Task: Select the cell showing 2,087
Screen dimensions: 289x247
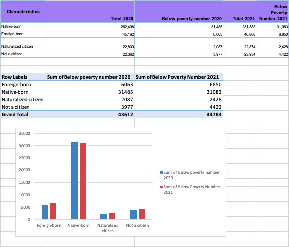Action: (x=179, y=44)
